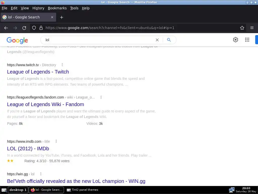Click the https://www.twitch.tv breadcrumb

[x=23, y=65]
